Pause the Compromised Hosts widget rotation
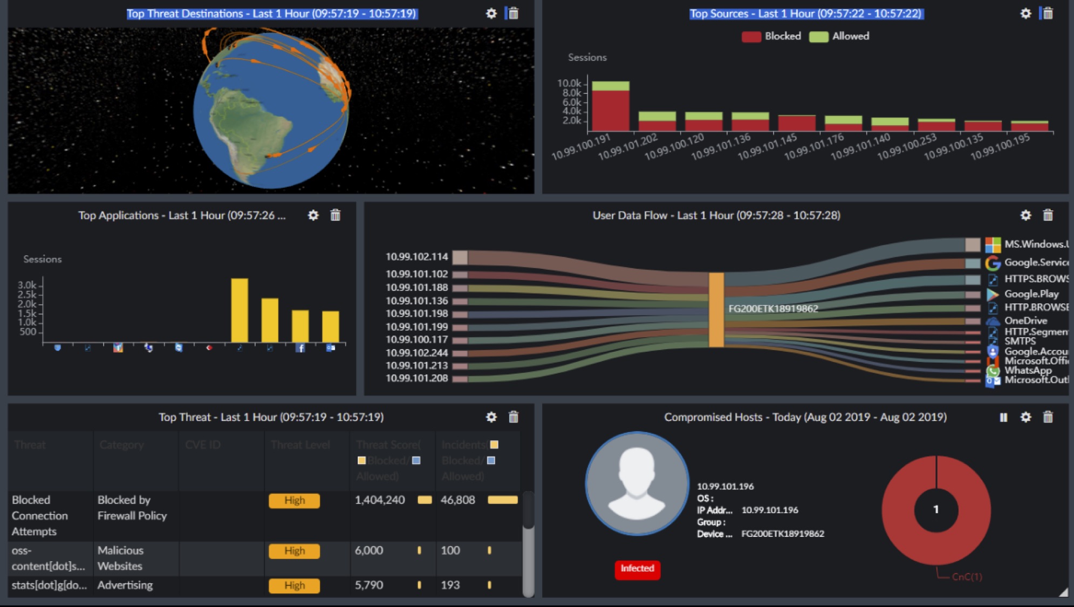 pos(1003,417)
